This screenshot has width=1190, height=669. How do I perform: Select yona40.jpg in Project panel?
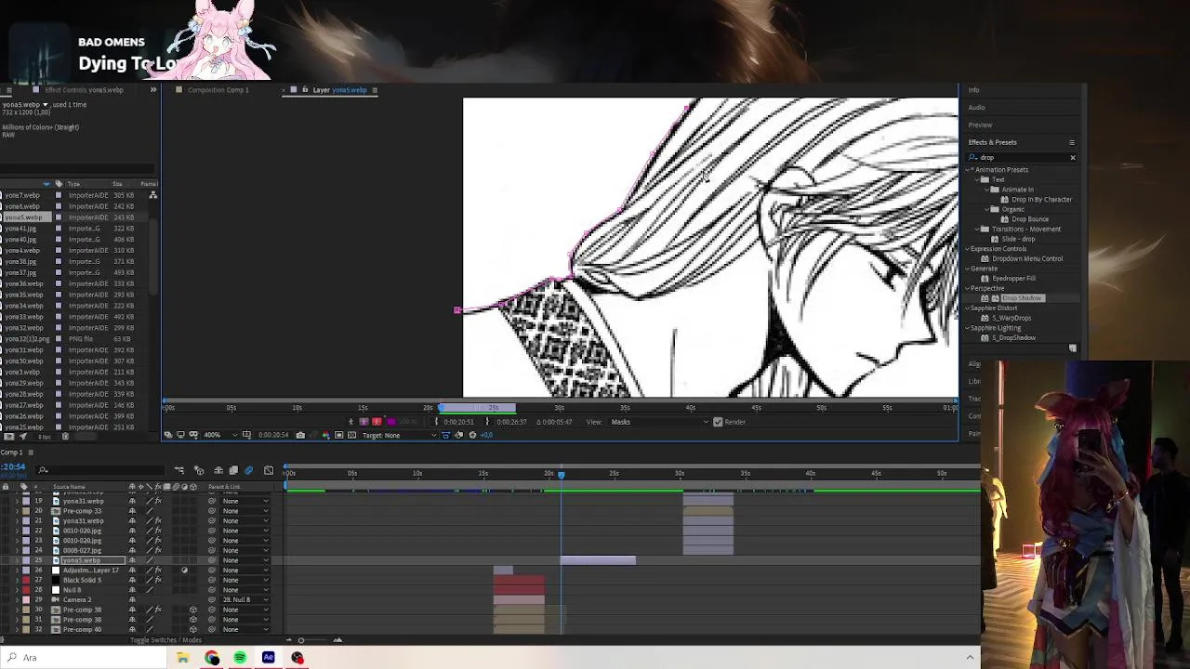(20, 239)
